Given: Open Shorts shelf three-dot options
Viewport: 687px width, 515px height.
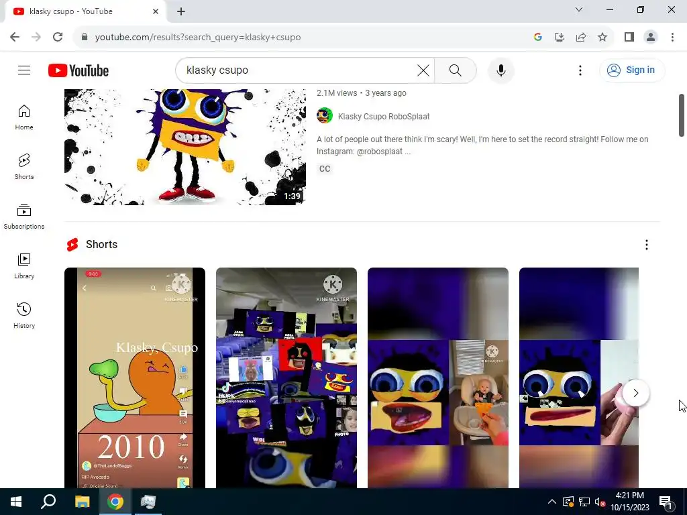Looking at the screenshot, I should [646, 245].
